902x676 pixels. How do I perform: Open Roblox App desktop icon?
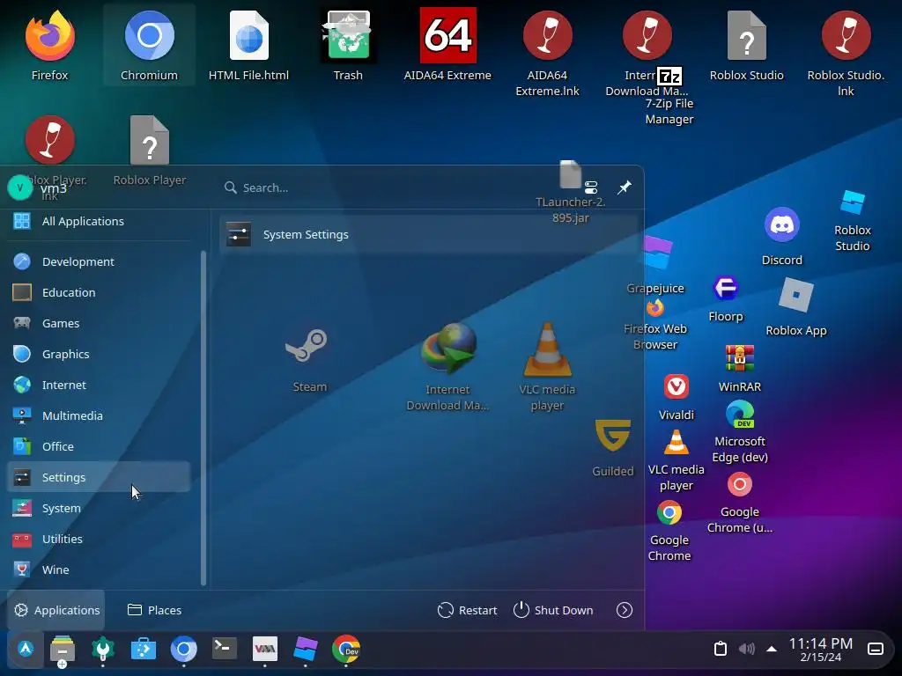pyautogui.click(x=795, y=296)
